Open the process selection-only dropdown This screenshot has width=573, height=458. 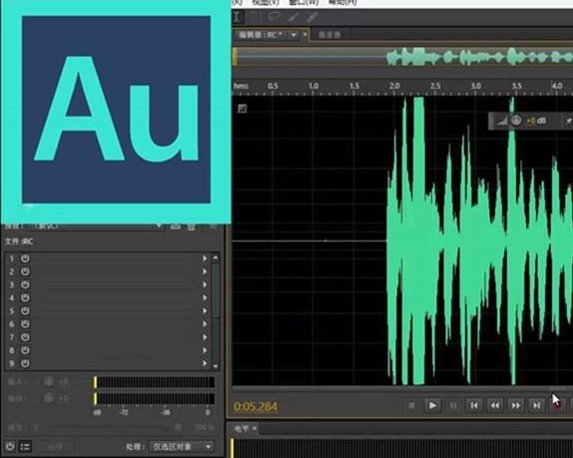[x=182, y=447]
